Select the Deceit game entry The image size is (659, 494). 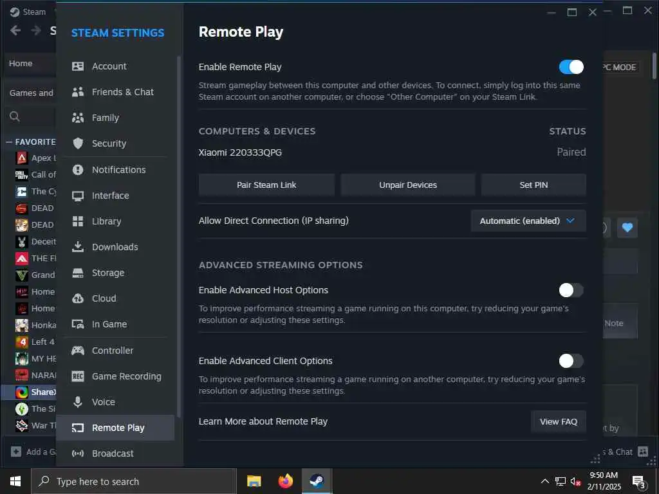coord(35,242)
